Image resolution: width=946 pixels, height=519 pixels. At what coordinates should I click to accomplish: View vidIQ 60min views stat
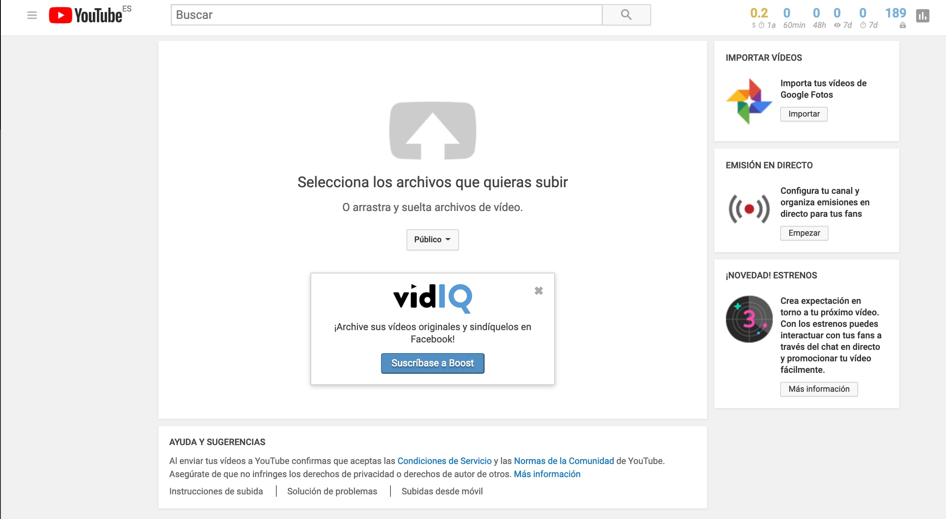[x=794, y=18]
